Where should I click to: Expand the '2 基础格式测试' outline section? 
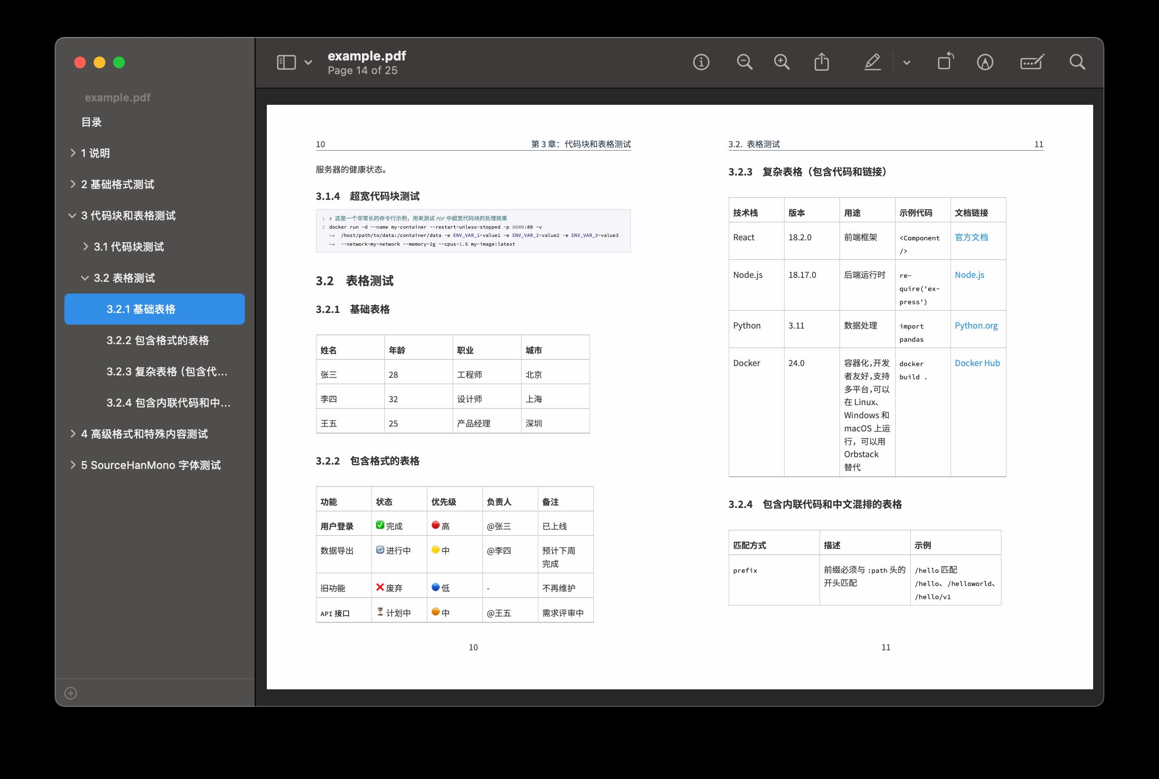coord(73,184)
